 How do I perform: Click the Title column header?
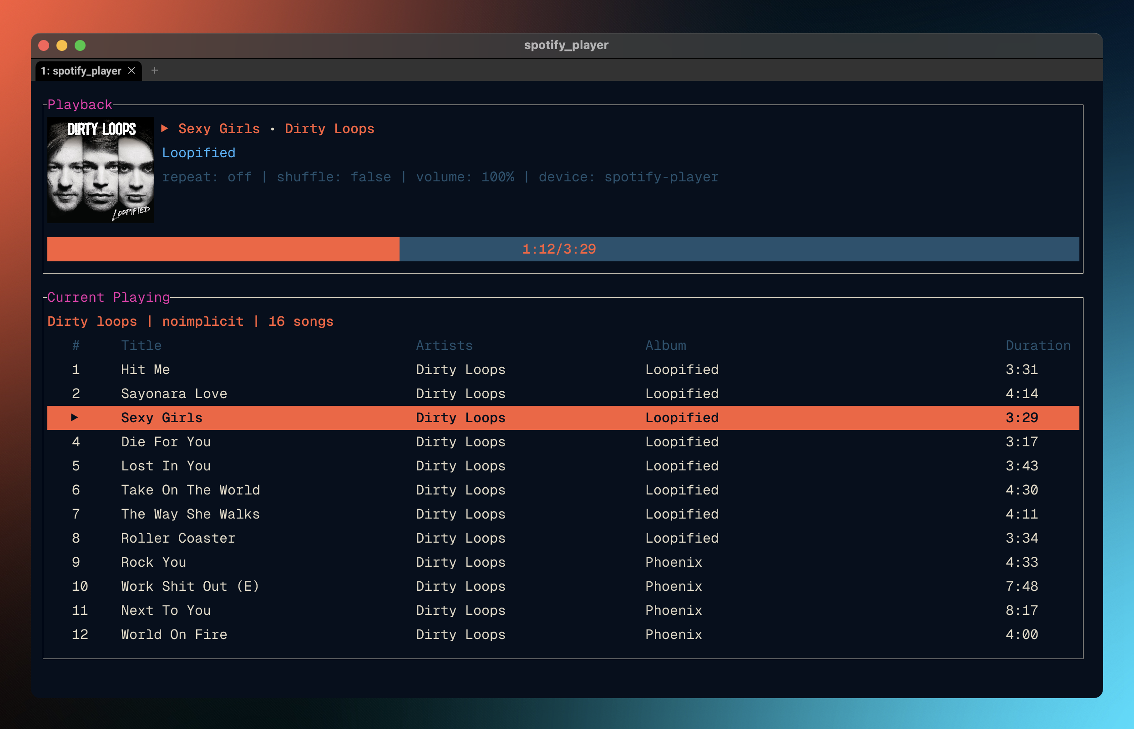click(141, 345)
